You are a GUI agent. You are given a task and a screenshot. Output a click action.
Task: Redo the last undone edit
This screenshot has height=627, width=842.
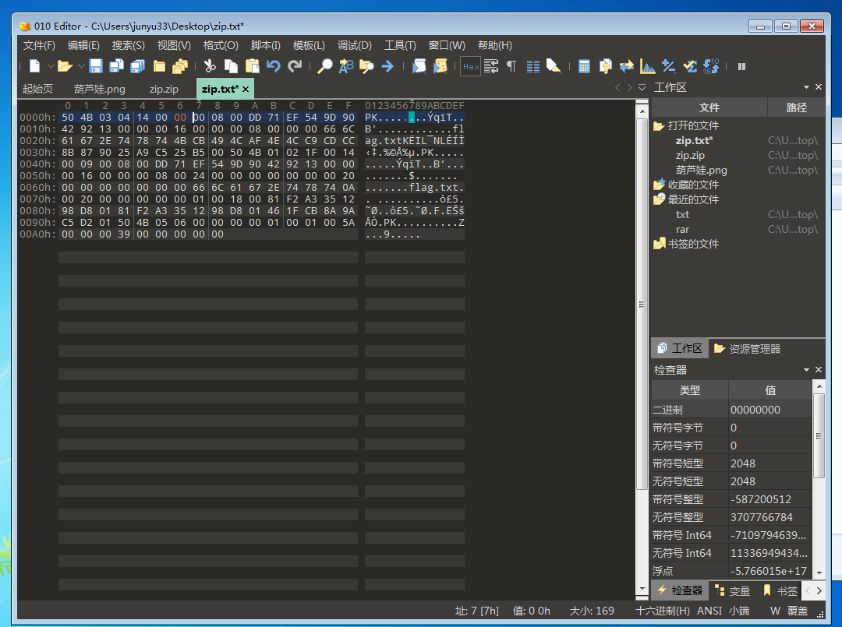294,66
